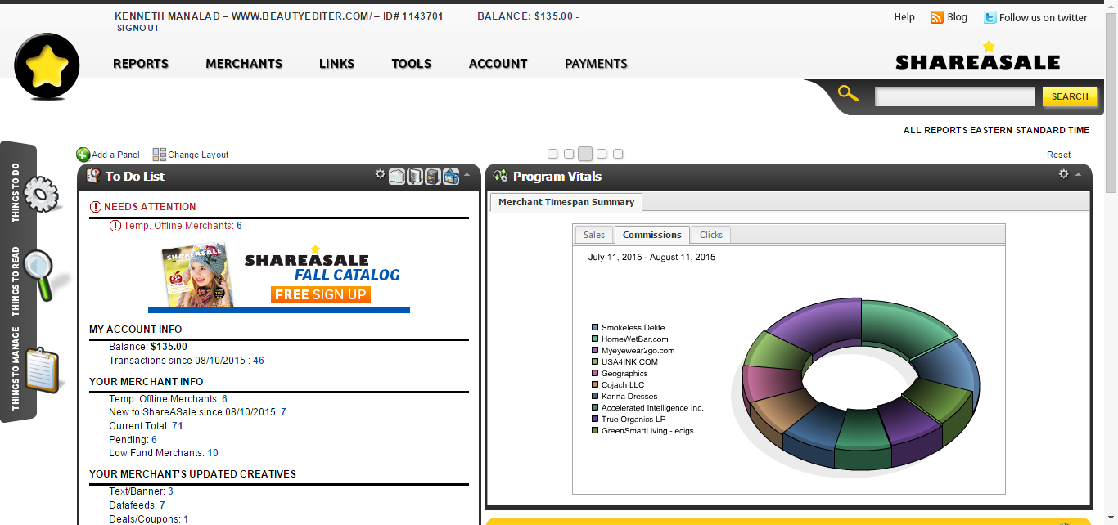Click the Fall Catalog Free Sign Up banner
Screen dimensions: 1118x525
(279, 277)
